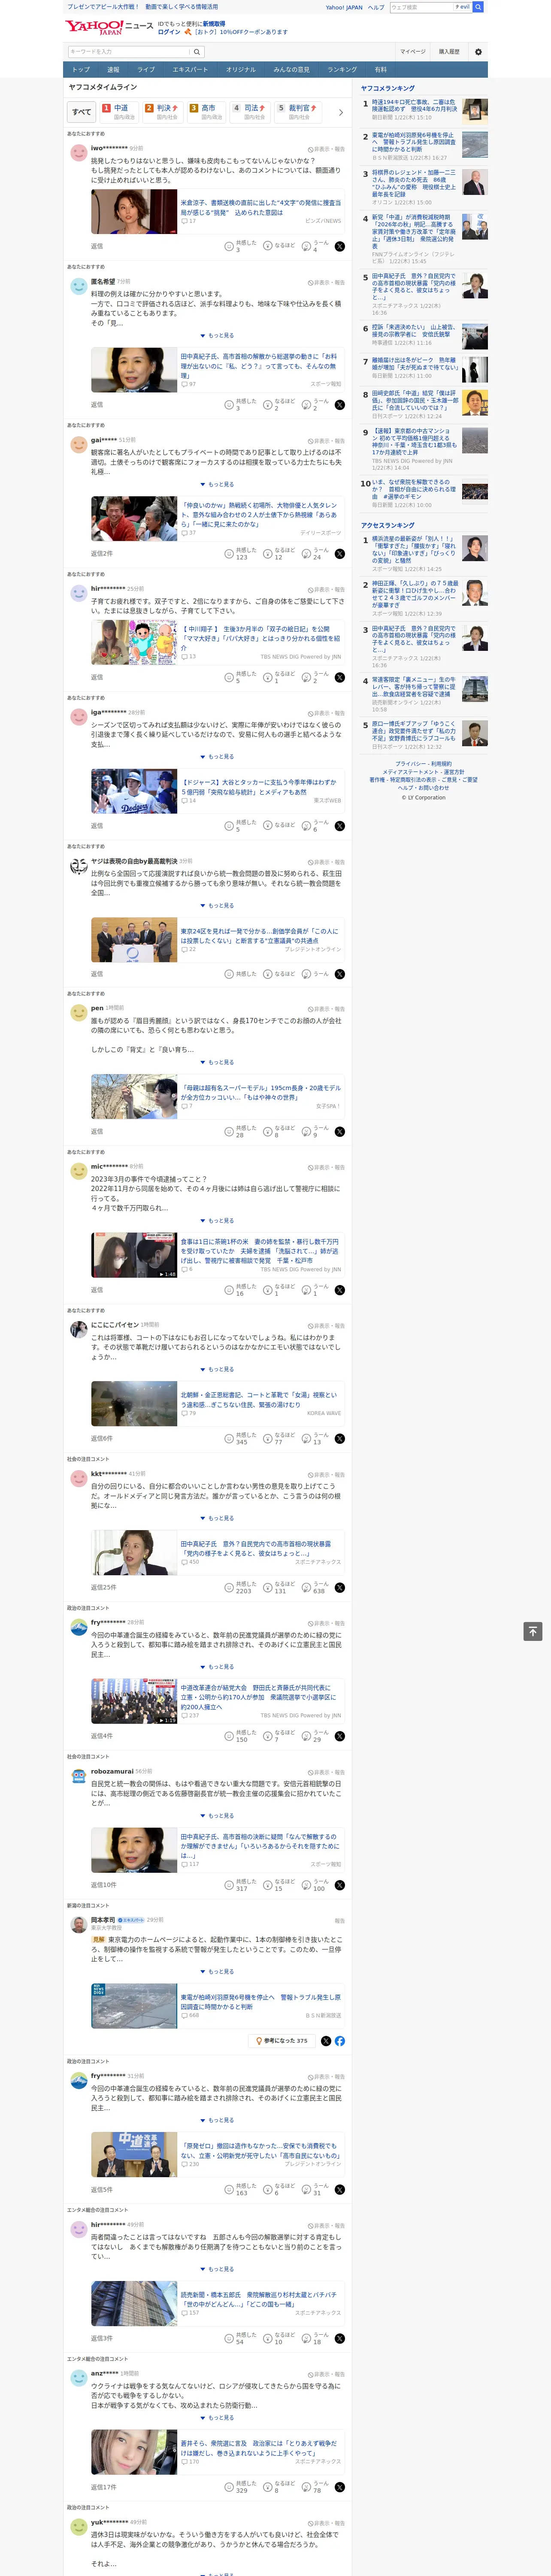Screen dimensions: 551x2576
Task: Share robozamurai's comment on X
Action: click(x=340, y=1885)
